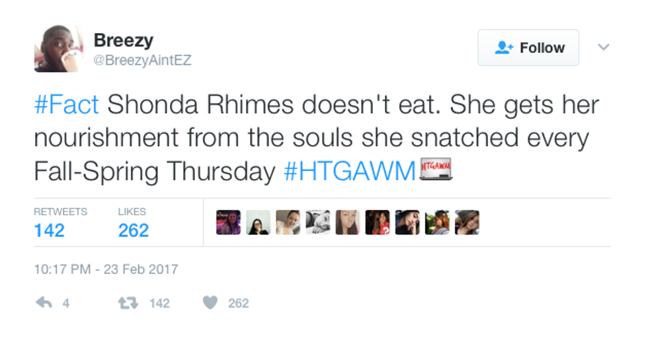Select the fifth liker avatar
This screenshot has height=339, width=648.
pos(348,223)
